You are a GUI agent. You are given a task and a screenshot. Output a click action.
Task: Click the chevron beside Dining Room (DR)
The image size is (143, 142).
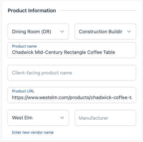pyautogui.click(x=62, y=32)
